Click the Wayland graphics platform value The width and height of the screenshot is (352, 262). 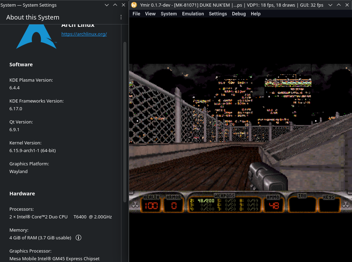click(18, 172)
